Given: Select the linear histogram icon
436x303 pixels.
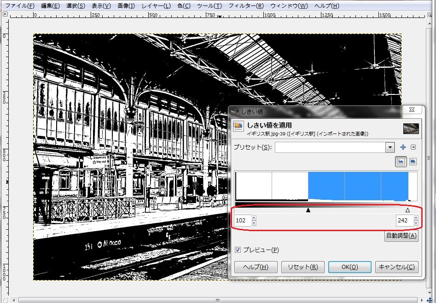Looking at the screenshot, I should (x=401, y=162).
